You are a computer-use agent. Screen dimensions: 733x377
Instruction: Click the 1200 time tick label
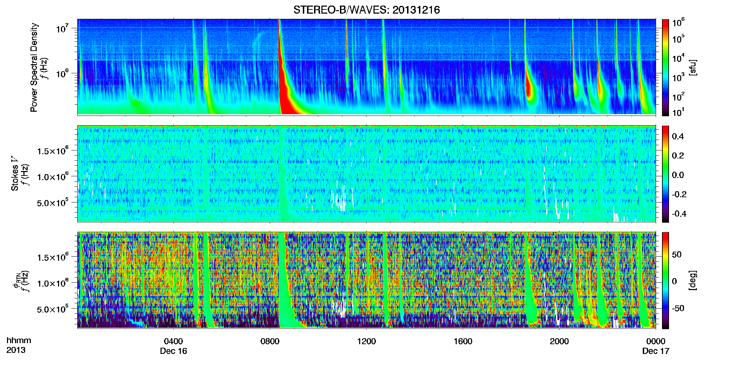point(366,341)
